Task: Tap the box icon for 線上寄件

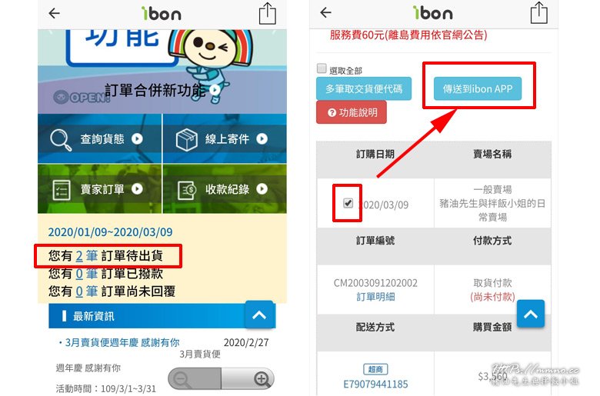Action: [x=186, y=139]
